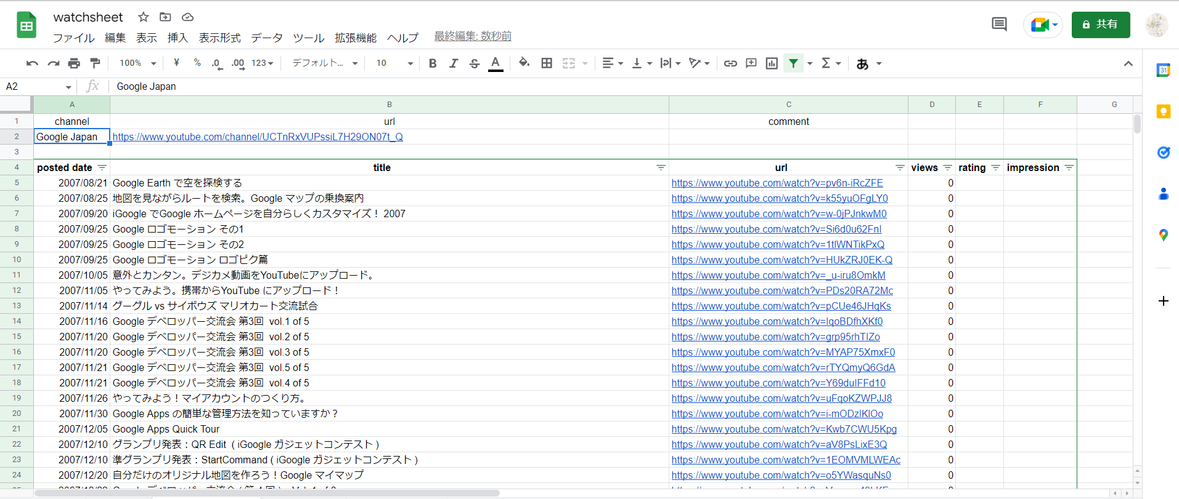This screenshot has width=1179, height=499.
Task: Open the データ menu
Action: [267, 38]
